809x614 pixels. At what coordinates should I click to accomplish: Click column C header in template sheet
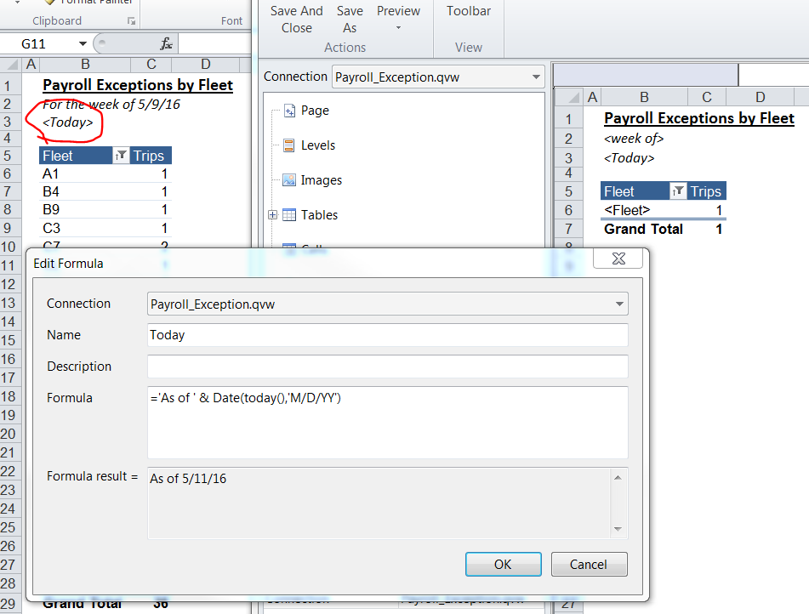(x=707, y=97)
